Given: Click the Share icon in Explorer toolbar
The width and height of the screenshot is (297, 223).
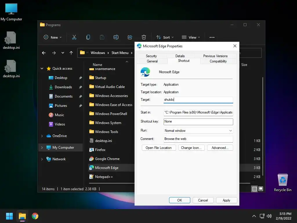Looking at the screenshot, I should (x=130, y=37).
